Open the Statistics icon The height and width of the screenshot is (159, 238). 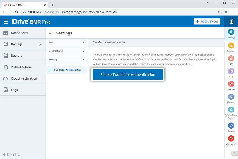tap(231, 46)
